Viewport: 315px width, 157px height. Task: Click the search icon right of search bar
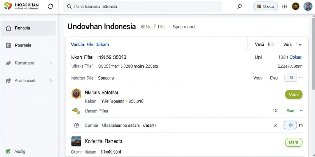(239, 7)
